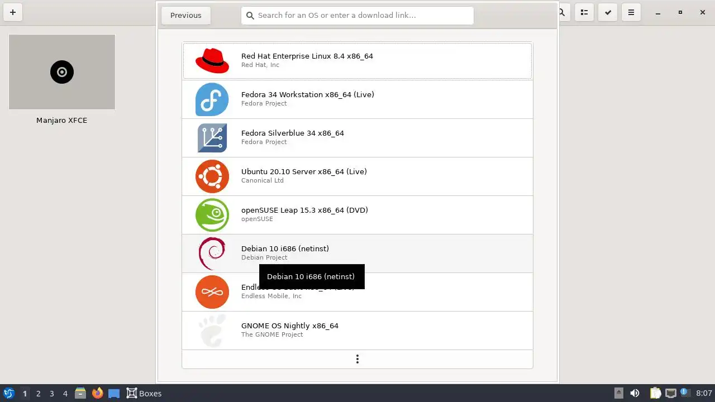Click the Manjaro XFCE label
The image size is (715, 402).
[62, 120]
